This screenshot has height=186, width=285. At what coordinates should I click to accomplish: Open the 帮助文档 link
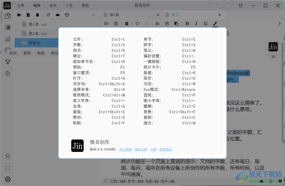141,149
